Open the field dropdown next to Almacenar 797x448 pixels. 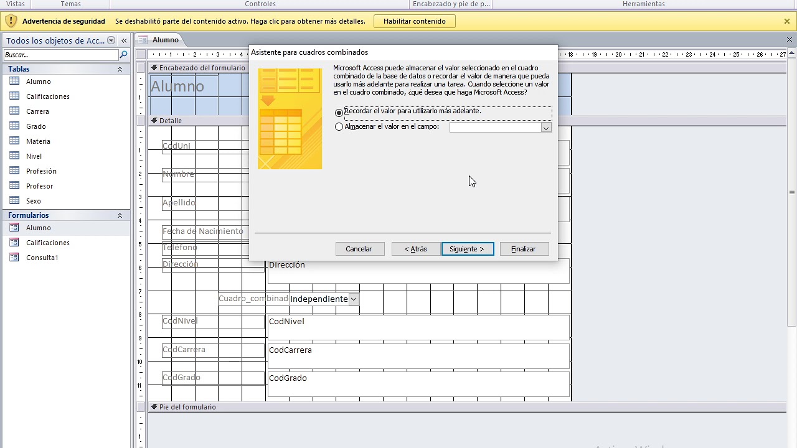[x=546, y=127]
